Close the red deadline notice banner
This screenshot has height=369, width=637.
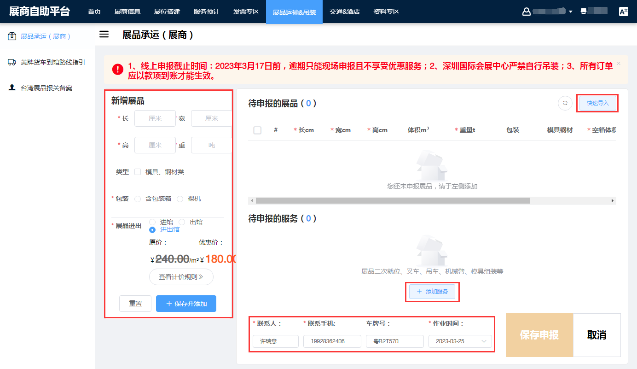pyautogui.click(x=619, y=64)
